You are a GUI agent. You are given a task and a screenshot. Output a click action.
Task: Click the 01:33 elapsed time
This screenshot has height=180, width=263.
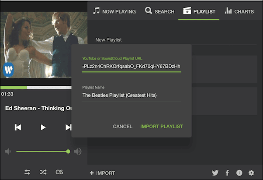tap(7, 94)
